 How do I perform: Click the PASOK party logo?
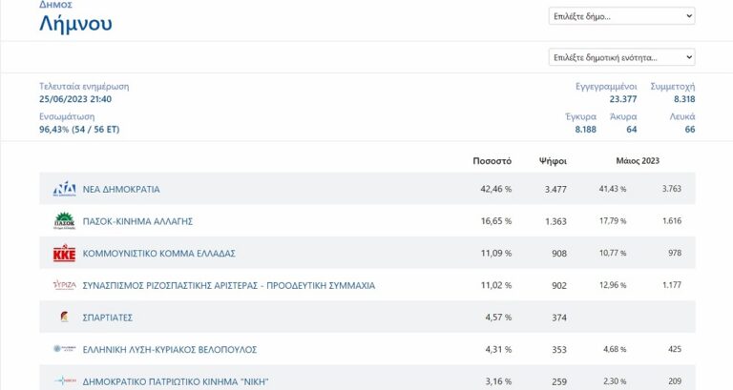(65, 221)
